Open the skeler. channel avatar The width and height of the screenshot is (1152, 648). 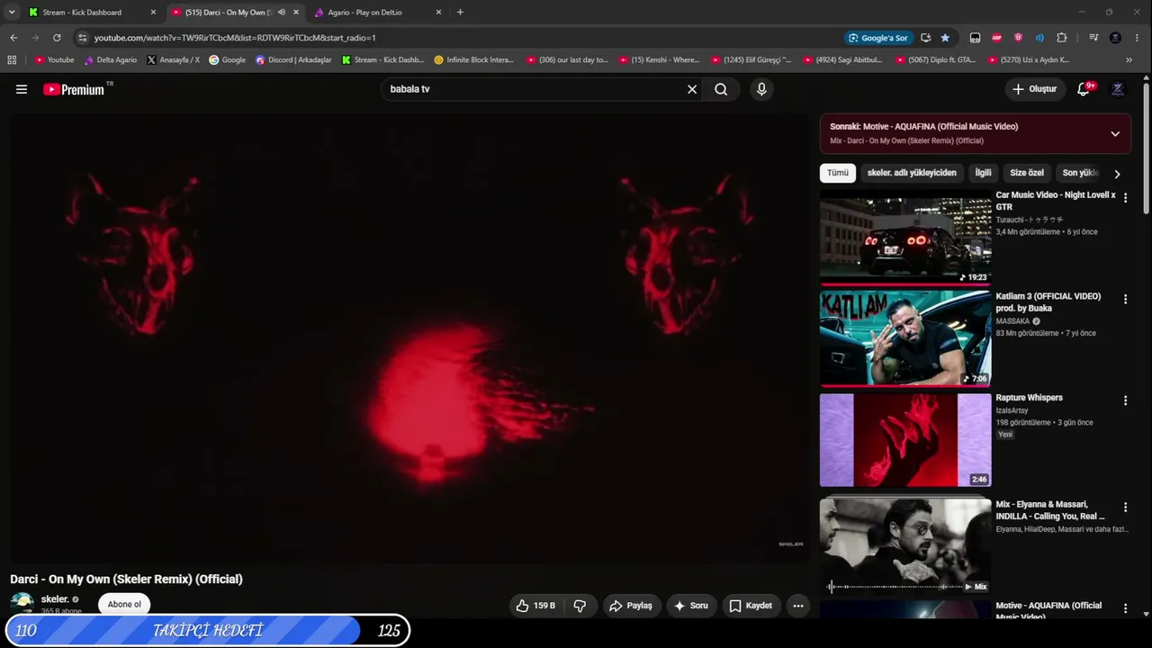tap(22, 604)
